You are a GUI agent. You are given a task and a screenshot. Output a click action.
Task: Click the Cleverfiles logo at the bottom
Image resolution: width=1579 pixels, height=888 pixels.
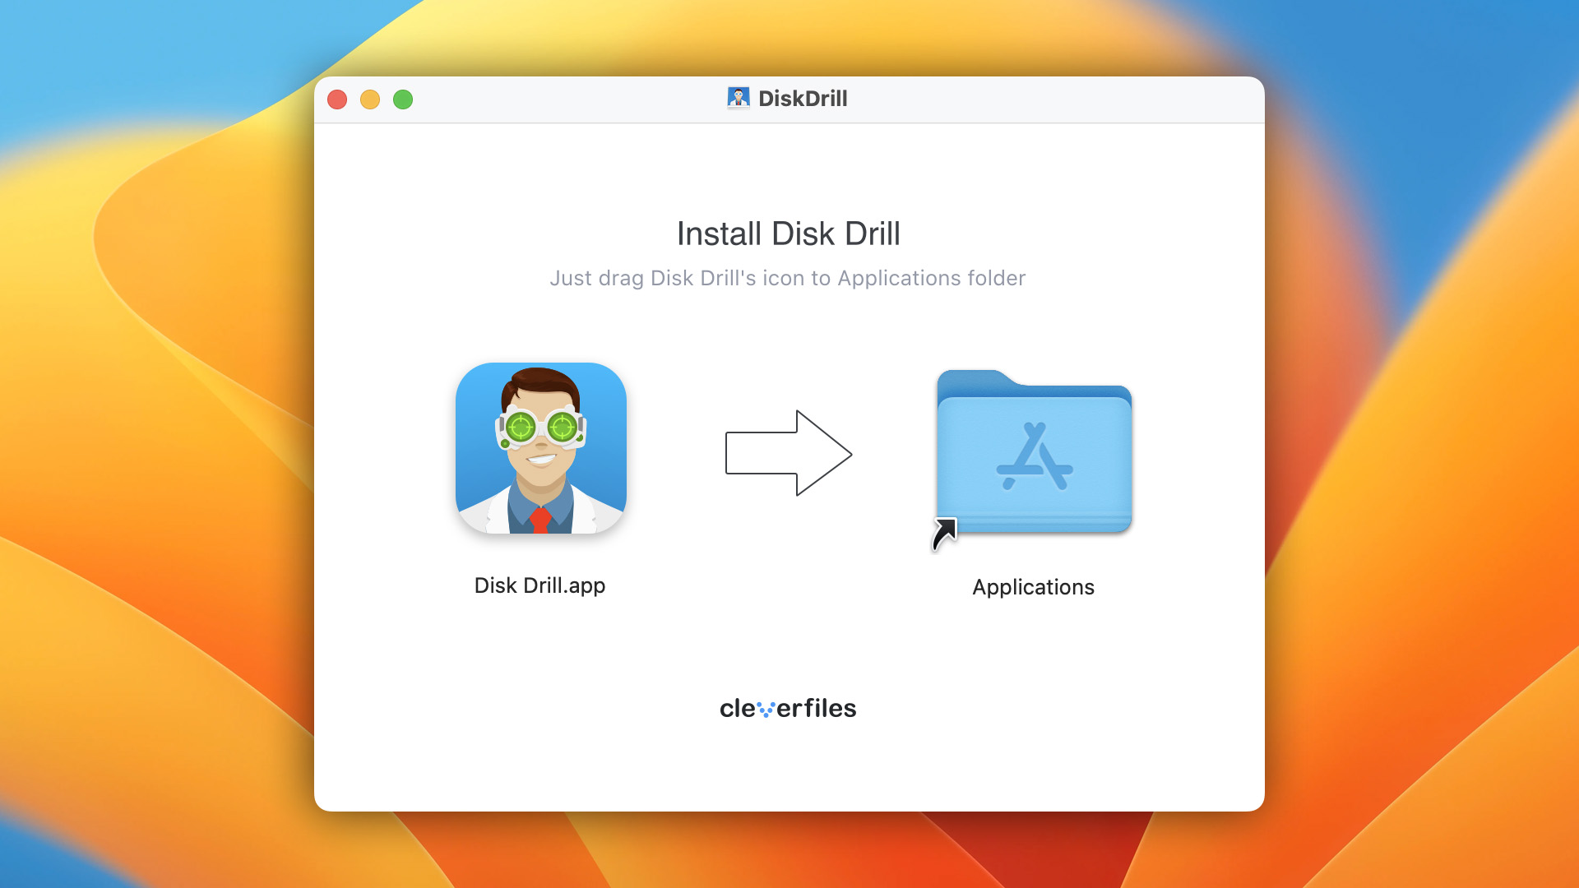tap(789, 708)
